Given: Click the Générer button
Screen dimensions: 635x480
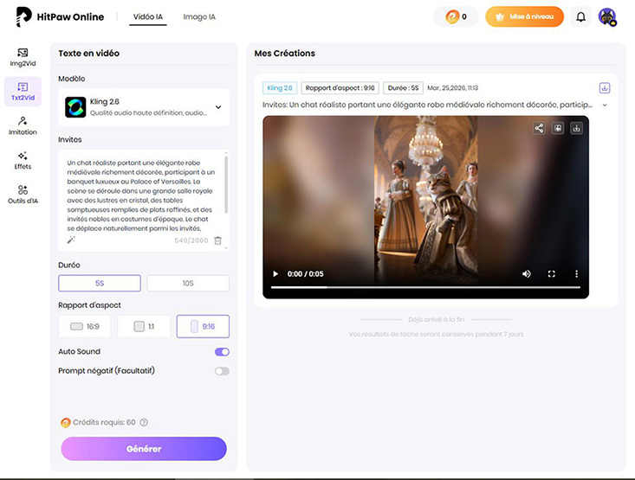Looking at the screenshot, I should [x=144, y=449].
